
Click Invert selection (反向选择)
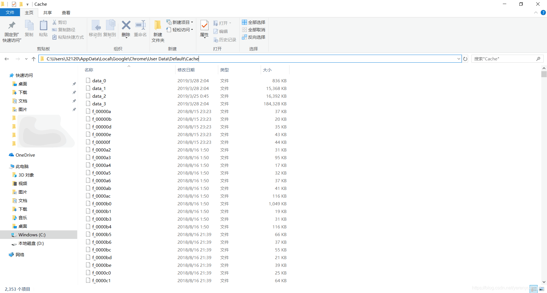click(x=254, y=37)
